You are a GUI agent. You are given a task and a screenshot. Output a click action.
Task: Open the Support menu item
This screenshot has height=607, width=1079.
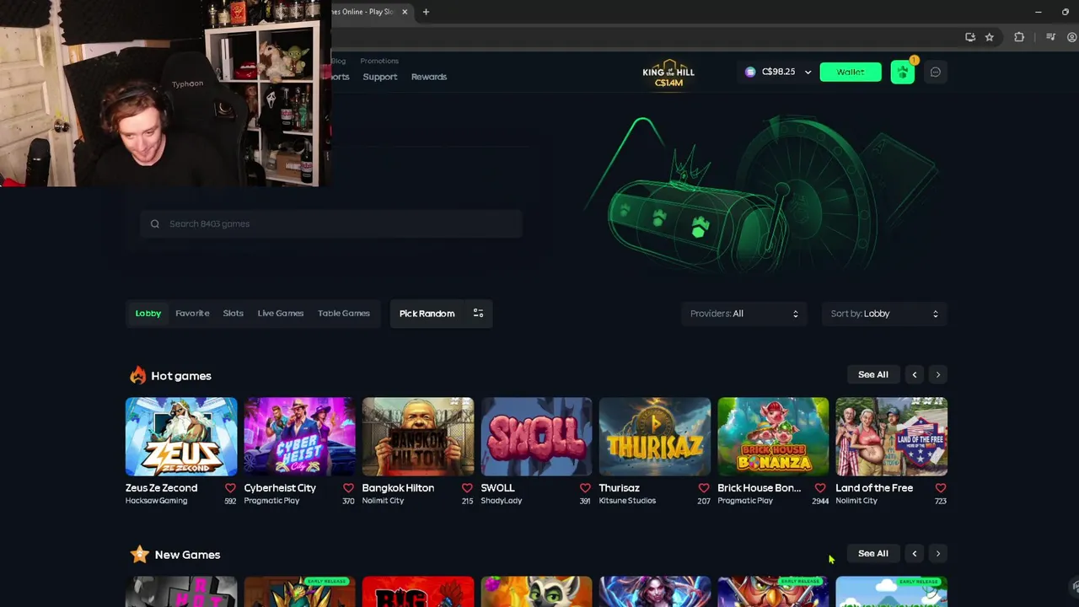(380, 77)
